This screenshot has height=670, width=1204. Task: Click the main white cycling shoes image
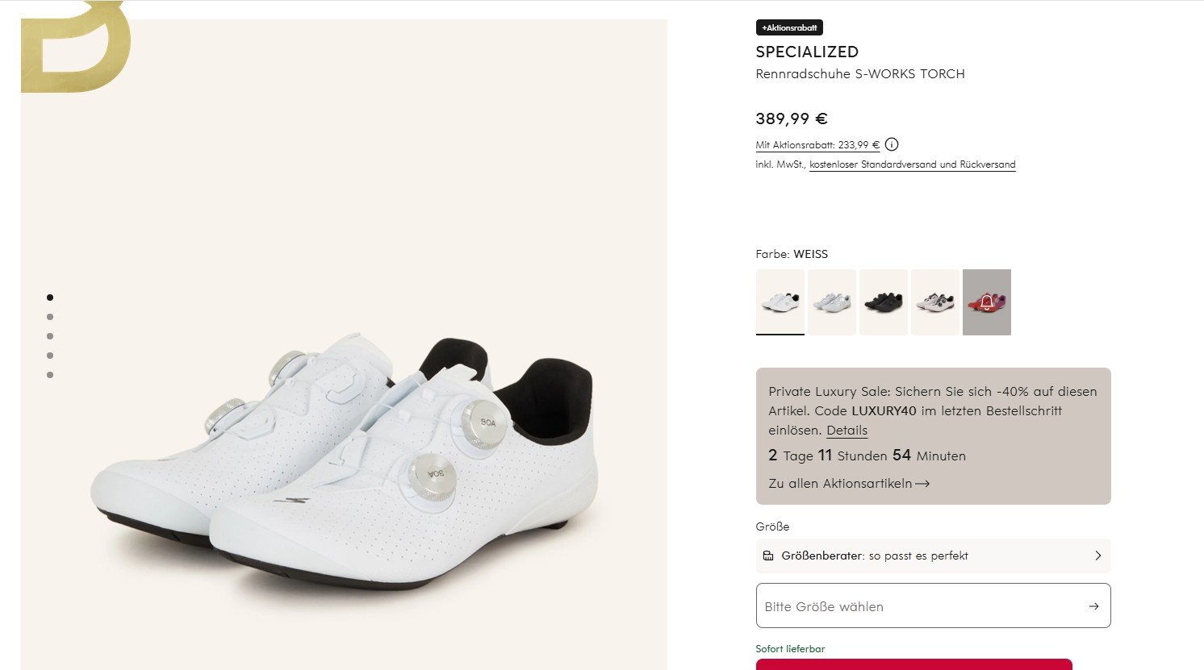[344, 460]
